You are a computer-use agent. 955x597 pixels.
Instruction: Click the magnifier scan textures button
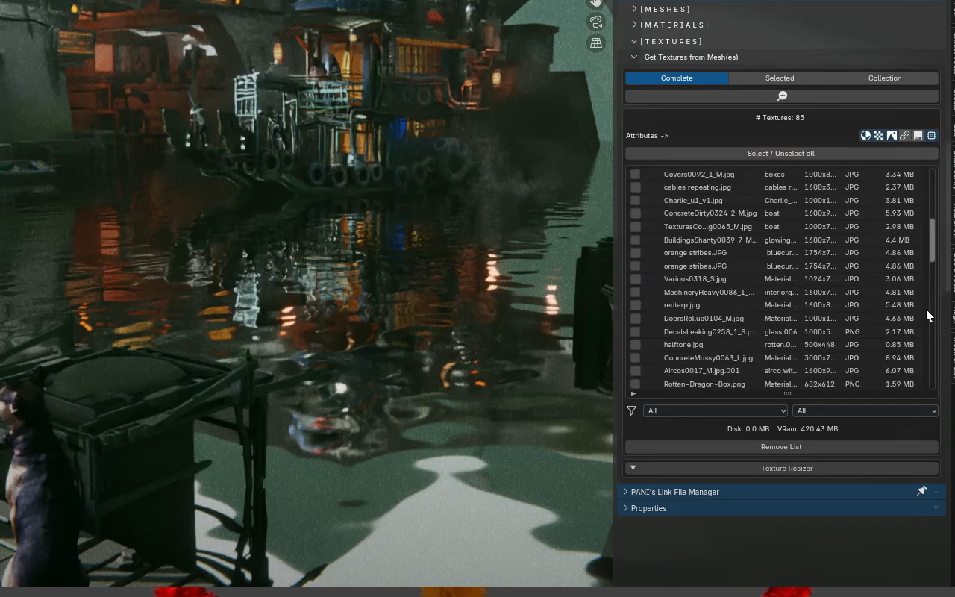coord(781,96)
